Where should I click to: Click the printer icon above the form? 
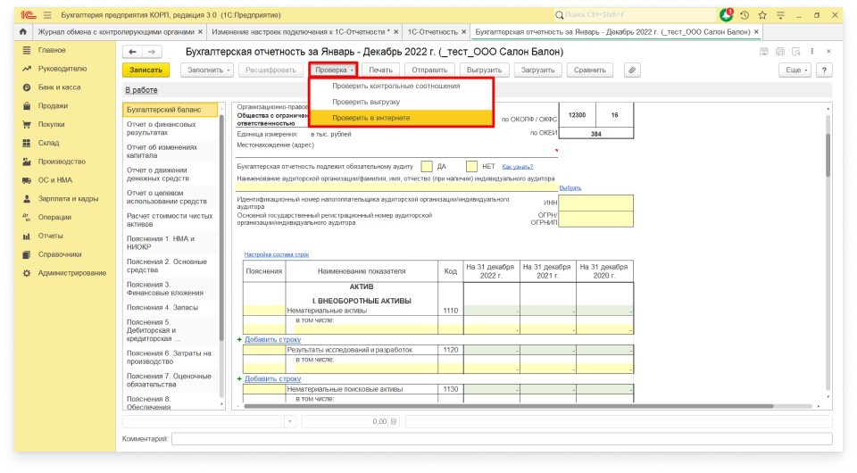click(x=780, y=52)
